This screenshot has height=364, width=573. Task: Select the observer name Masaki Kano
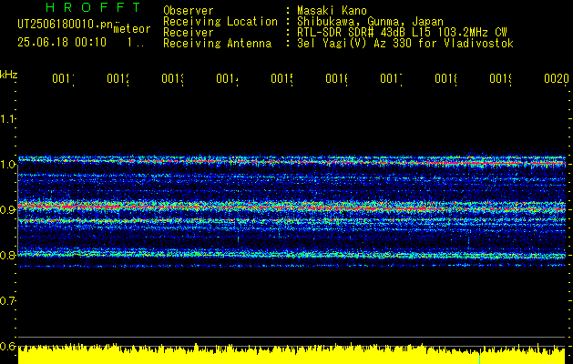click(x=332, y=11)
